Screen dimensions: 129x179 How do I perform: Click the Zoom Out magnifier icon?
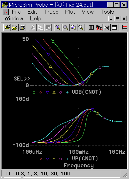[x=65, y=27]
